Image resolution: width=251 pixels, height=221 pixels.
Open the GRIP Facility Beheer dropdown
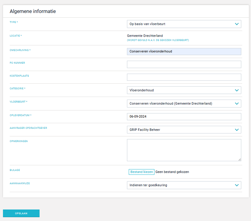coord(184,130)
